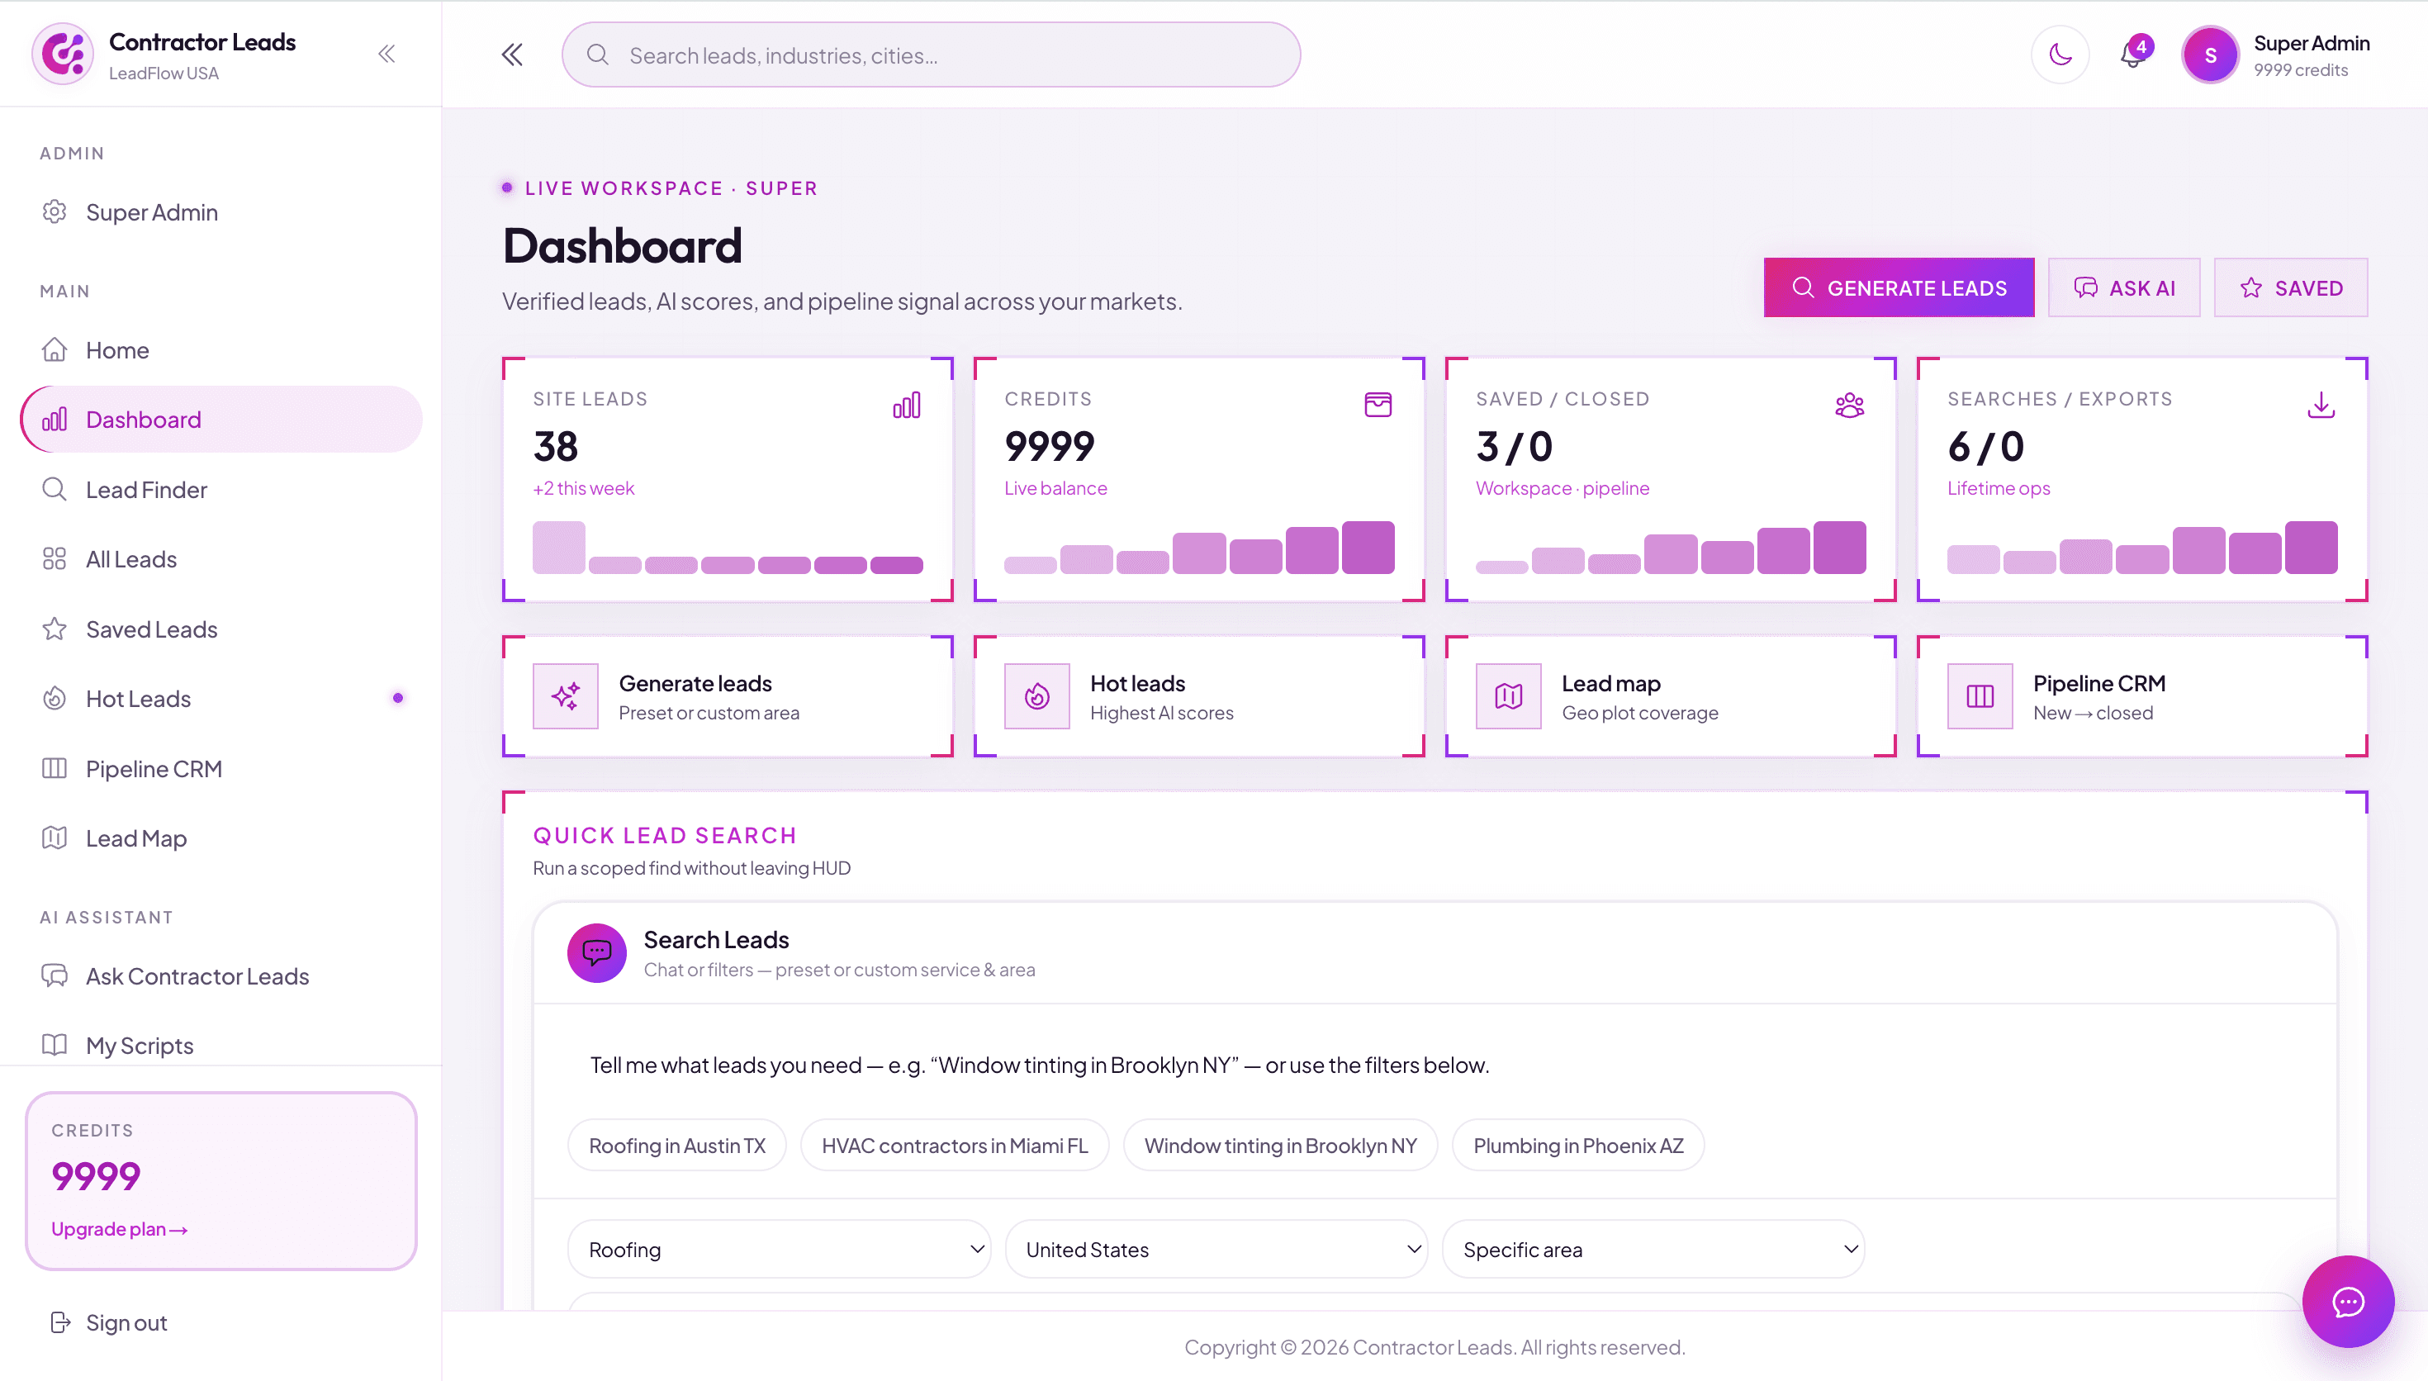Click the GENERATE LEADS button
This screenshot has height=1381, width=2428.
coord(1899,287)
